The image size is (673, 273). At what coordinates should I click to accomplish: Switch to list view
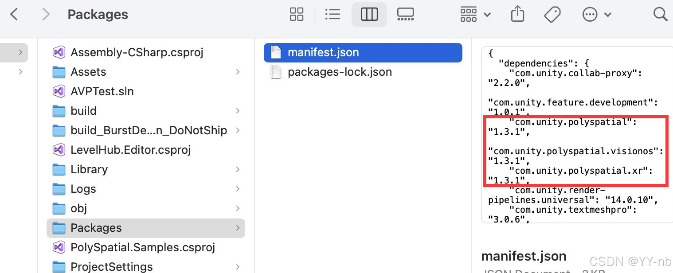(x=333, y=15)
